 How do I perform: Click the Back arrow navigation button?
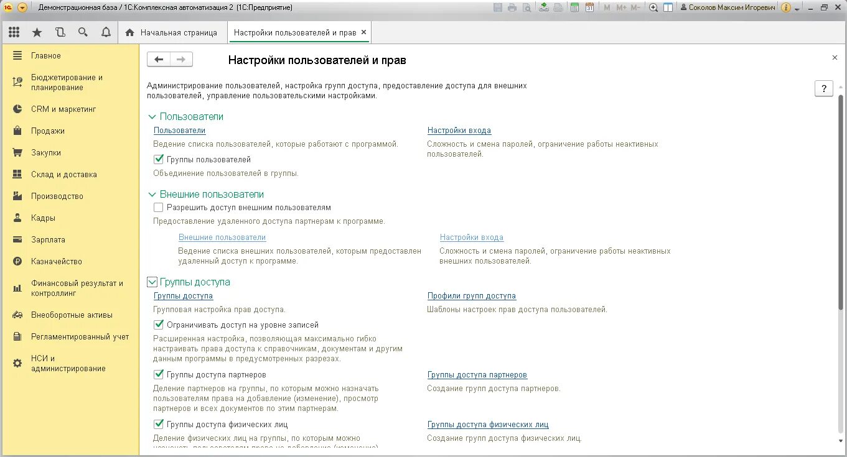pyautogui.click(x=159, y=59)
